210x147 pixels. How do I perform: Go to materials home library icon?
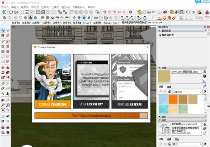point(170,91)
